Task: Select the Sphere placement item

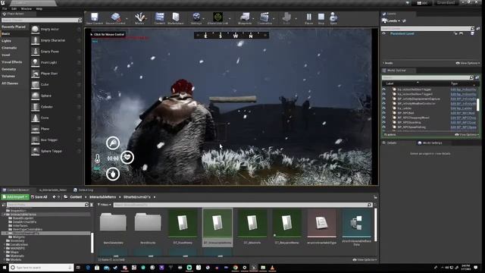Action: pos(56,96)
